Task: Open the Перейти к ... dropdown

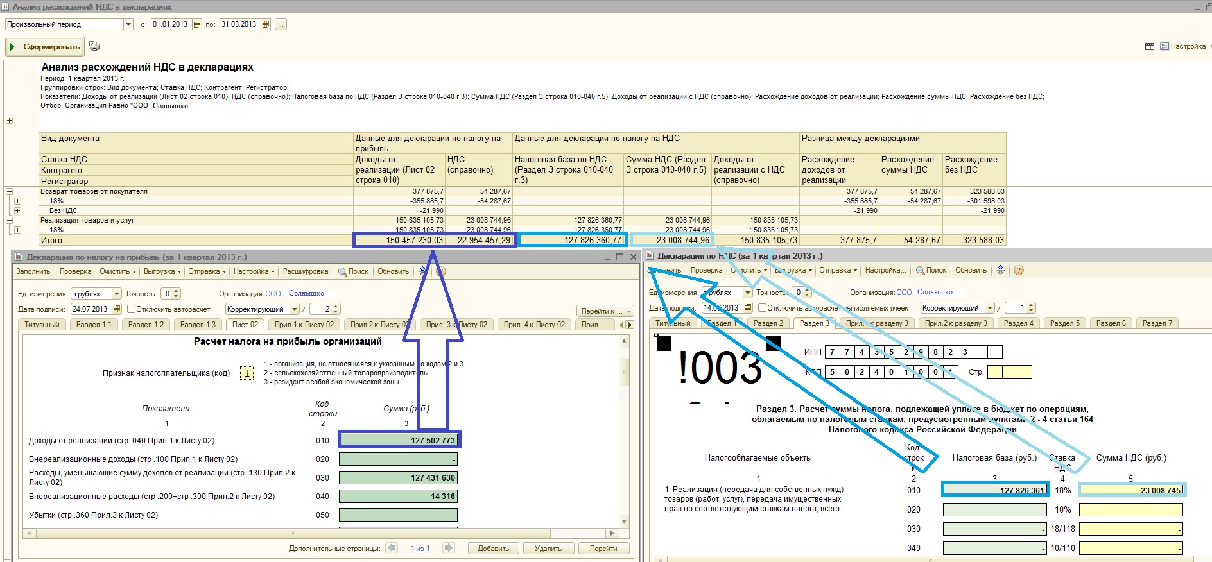Action: (605, 311)
